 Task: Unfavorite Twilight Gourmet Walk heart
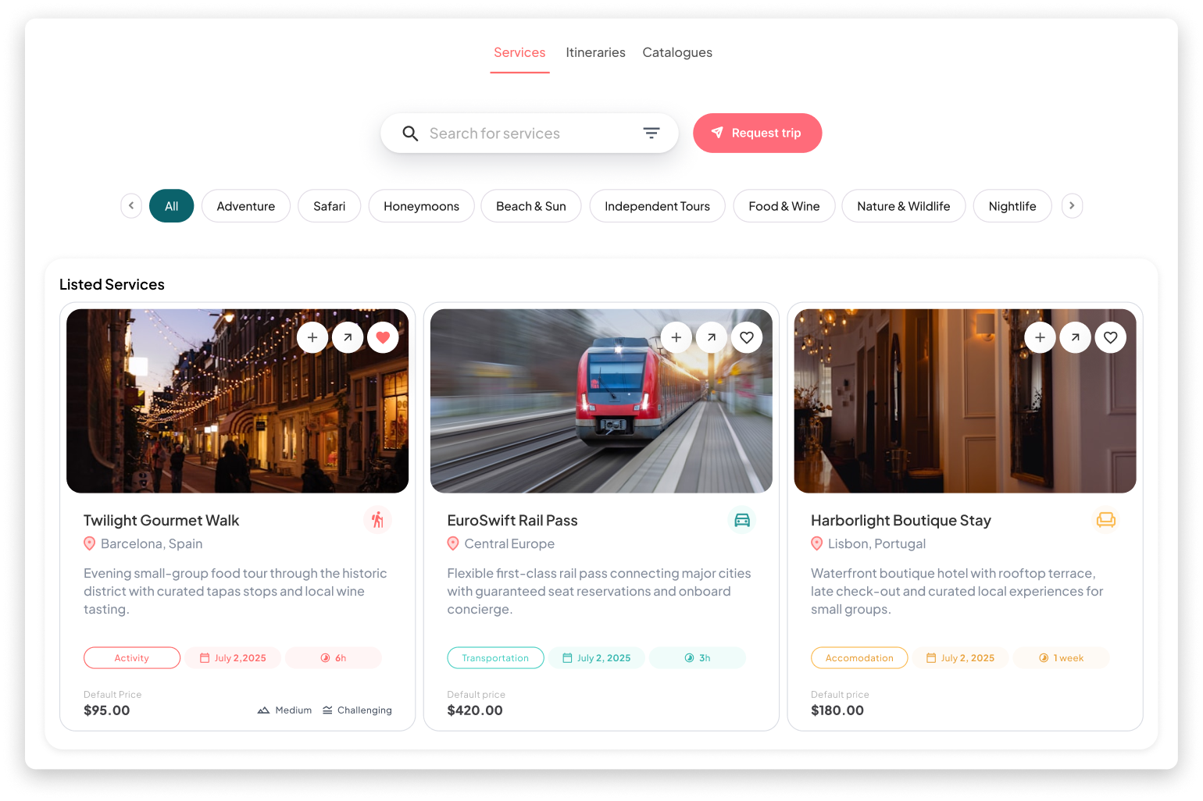click(x=383, y=337)
